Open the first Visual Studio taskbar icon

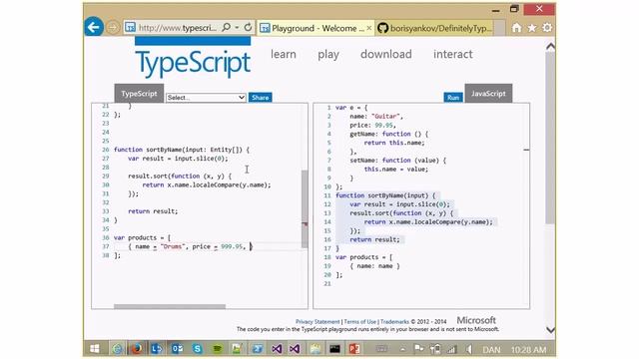coord(277,349)
